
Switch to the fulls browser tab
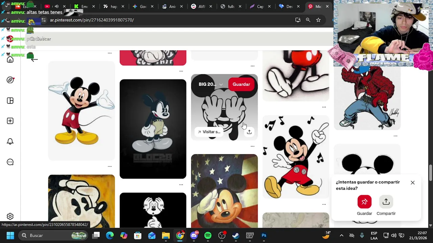point(231,6)
